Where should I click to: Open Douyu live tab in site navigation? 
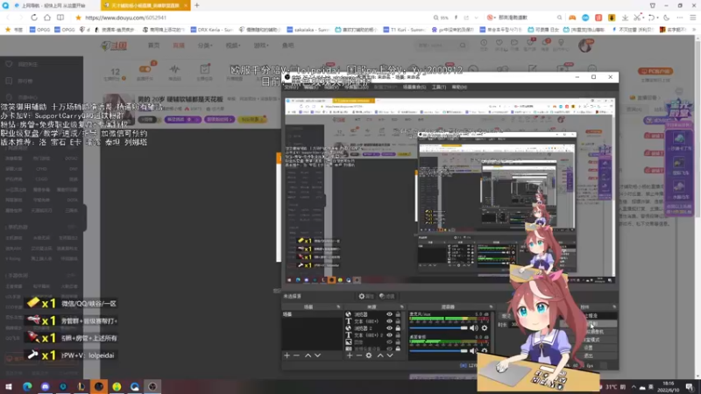179,46
